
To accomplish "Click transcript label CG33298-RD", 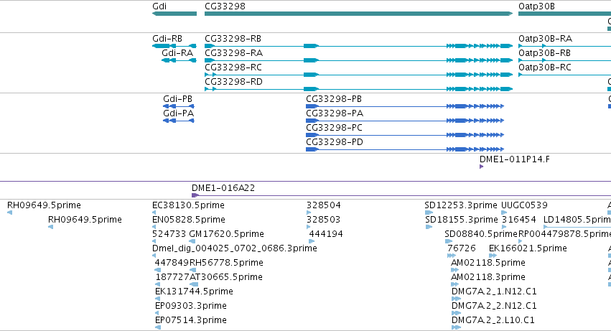I will [234, 82].
